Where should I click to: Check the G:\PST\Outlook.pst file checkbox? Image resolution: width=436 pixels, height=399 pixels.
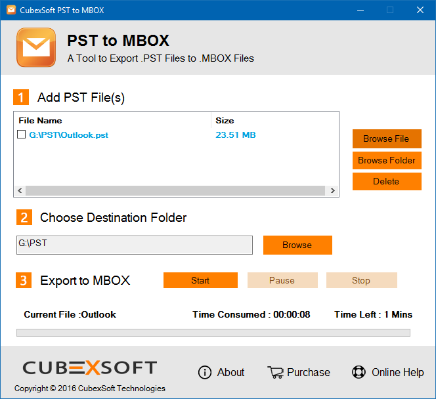coord(22,135)
